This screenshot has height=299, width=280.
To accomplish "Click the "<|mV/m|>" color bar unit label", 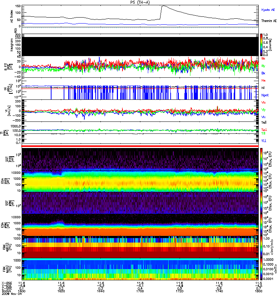I will [273, 247].
